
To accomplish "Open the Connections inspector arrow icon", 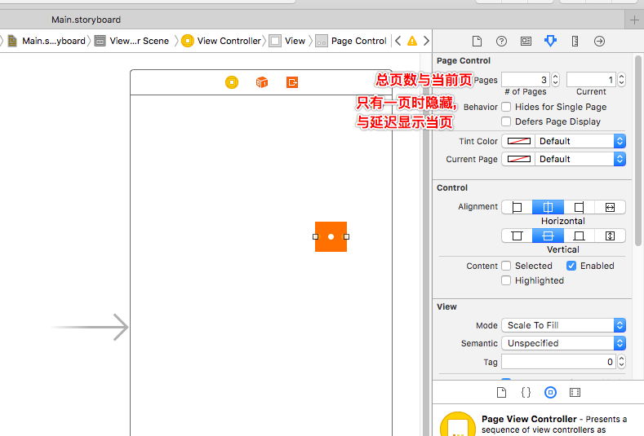I will point(599,41).
